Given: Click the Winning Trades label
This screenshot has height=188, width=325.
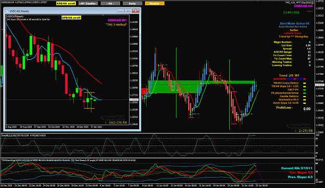Looking at the screenshot, I should coord(282,62).
